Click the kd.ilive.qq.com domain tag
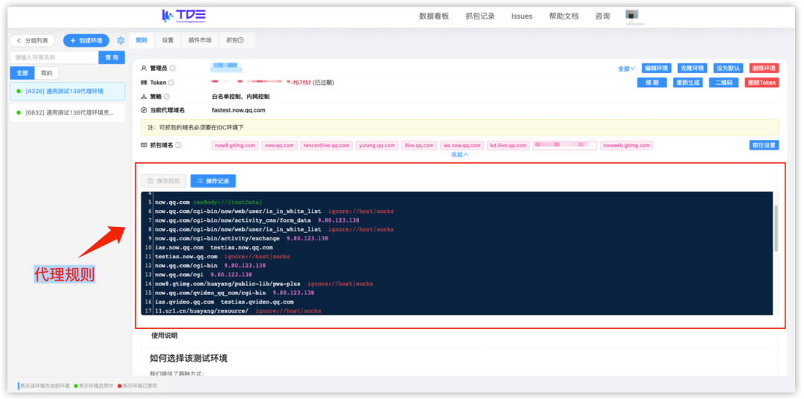The image size is (804, 399). 508,145
